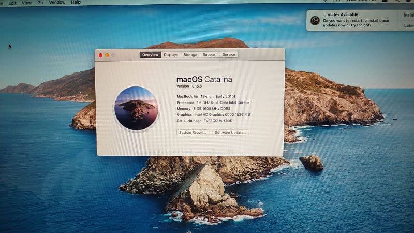Minimize window with the yellow button
Image resolution: width=414 pixels, height=233 pixels.
(x=107, y=55)
